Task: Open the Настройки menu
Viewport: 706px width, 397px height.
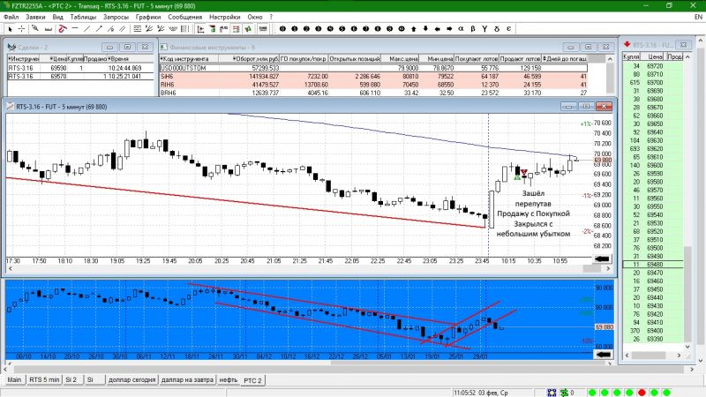Action: (x=225, y=17)
